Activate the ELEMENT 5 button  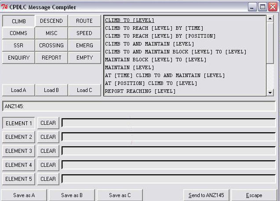point(18,179)
